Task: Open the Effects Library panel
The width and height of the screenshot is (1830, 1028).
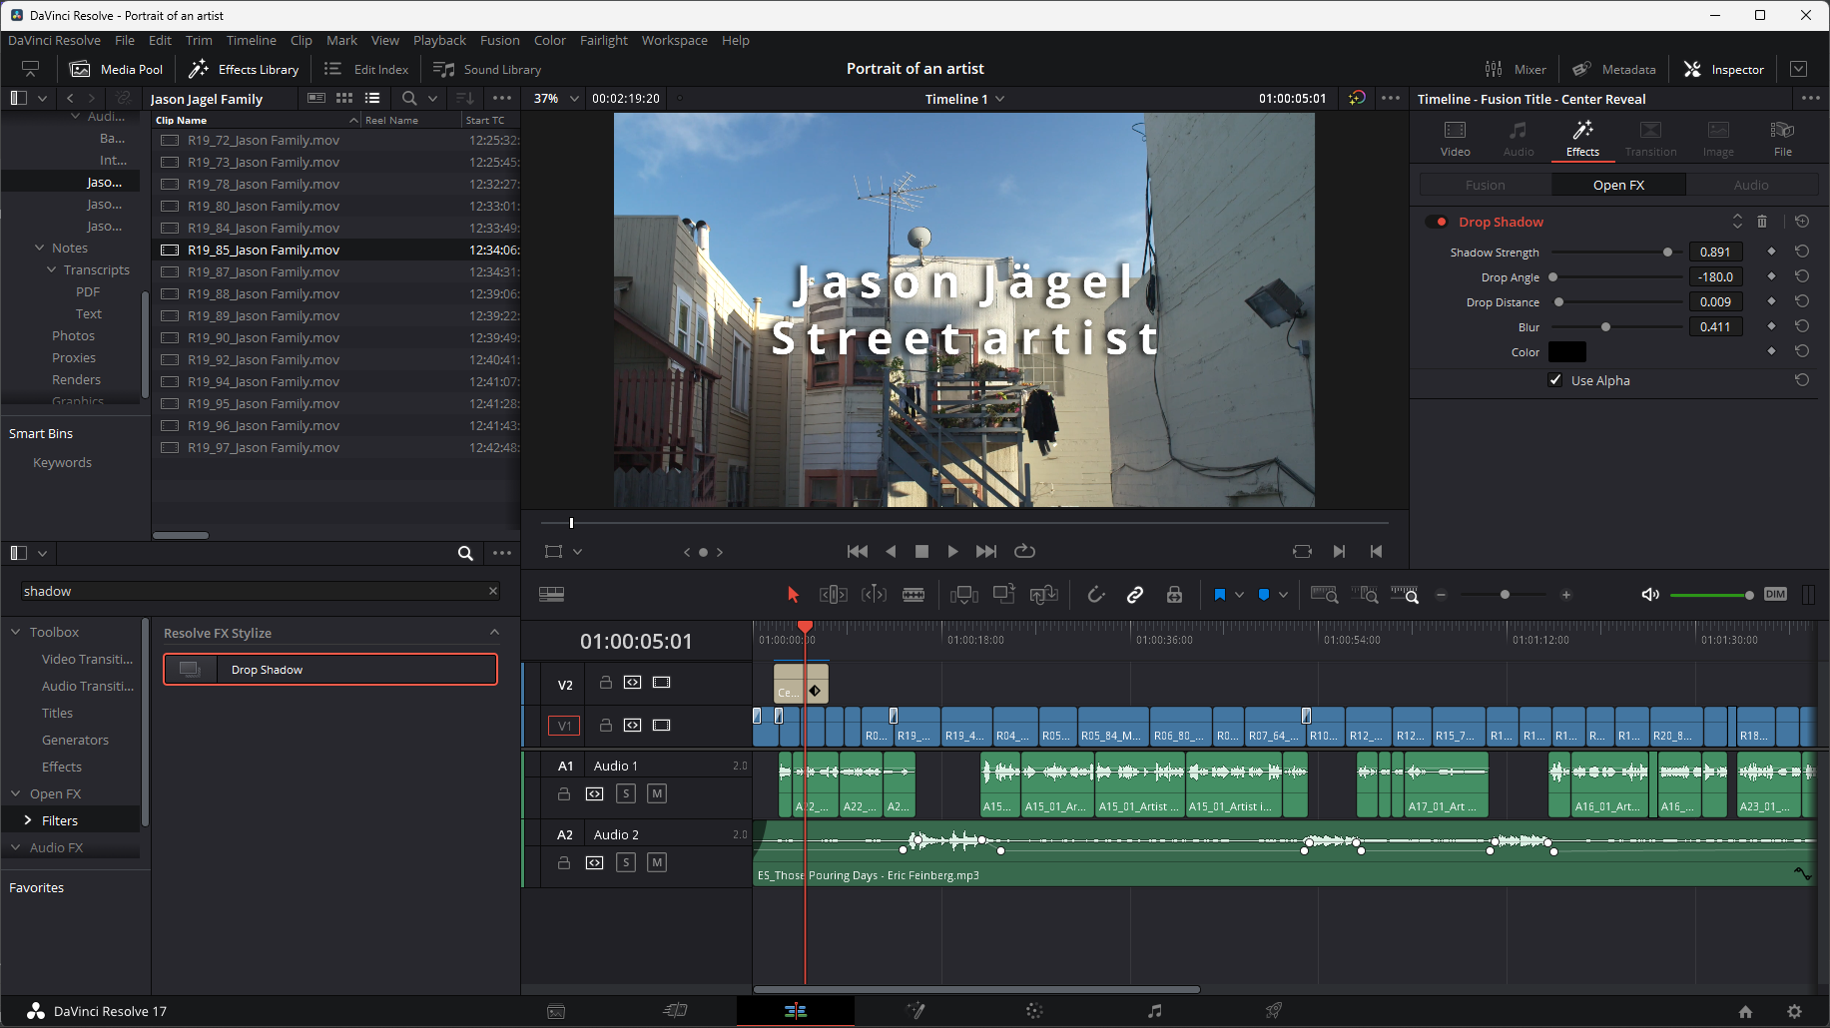Action: point(245,69)
